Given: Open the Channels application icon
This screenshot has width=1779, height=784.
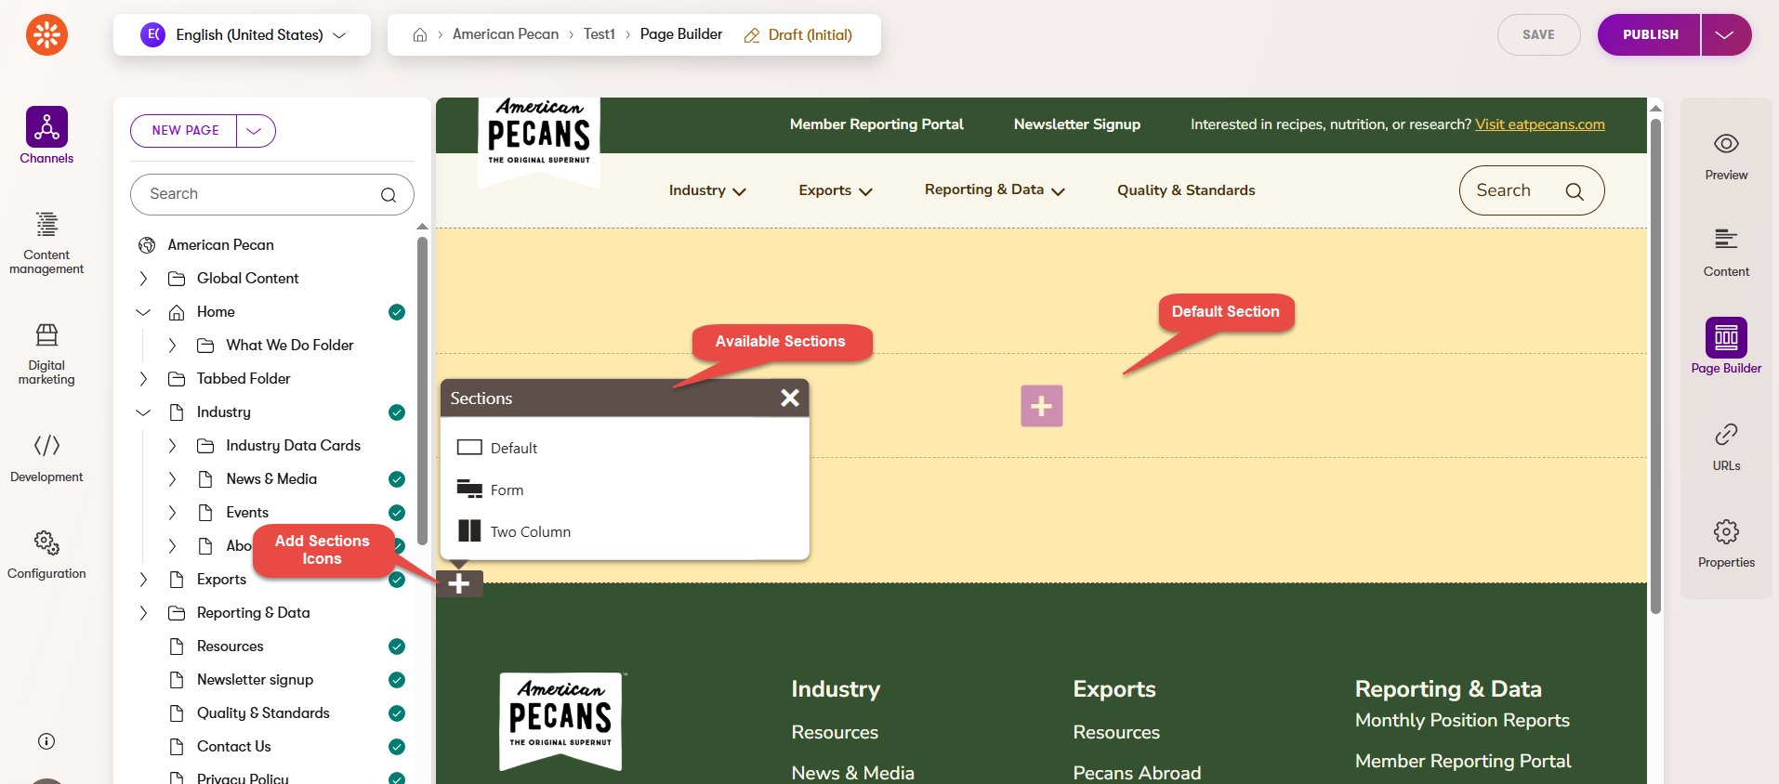Looking at the screenshot, I should 46,127.
